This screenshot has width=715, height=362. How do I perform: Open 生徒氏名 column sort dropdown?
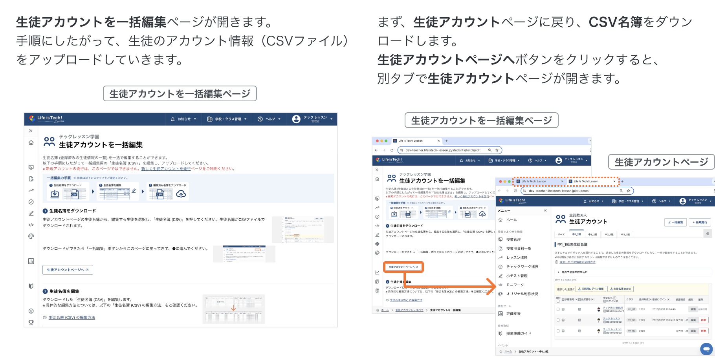pos(615,298)
